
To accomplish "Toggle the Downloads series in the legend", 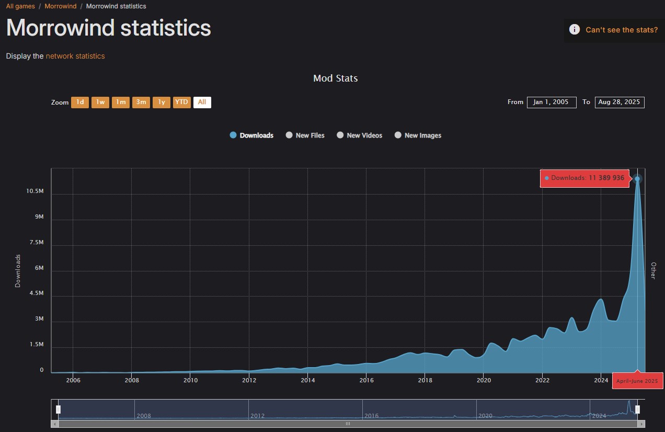I will point(251,135).
